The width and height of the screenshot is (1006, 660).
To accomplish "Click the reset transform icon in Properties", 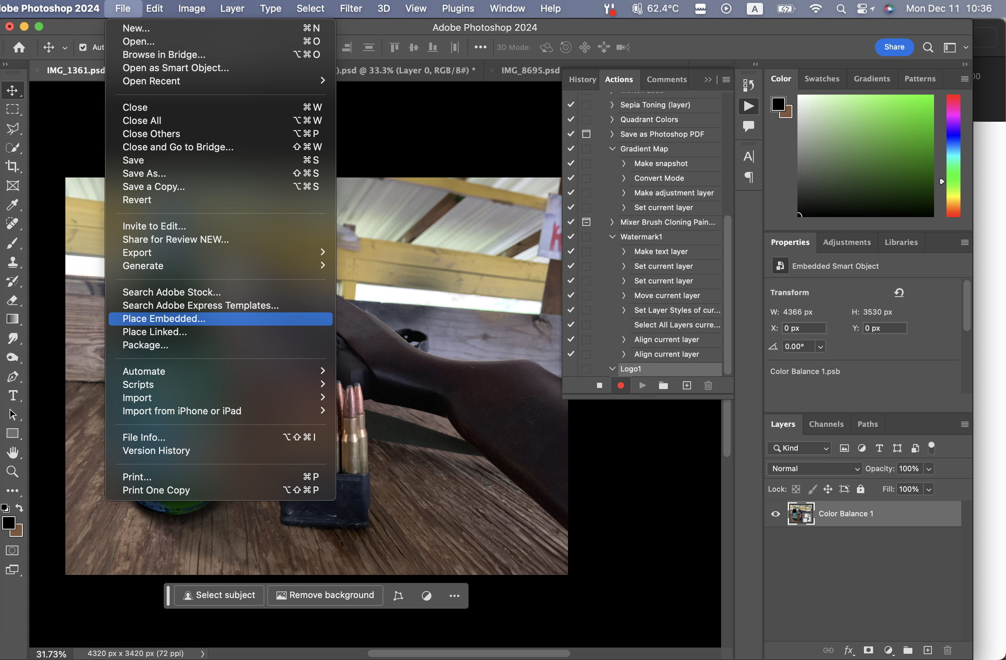I will tap(899, 293).
